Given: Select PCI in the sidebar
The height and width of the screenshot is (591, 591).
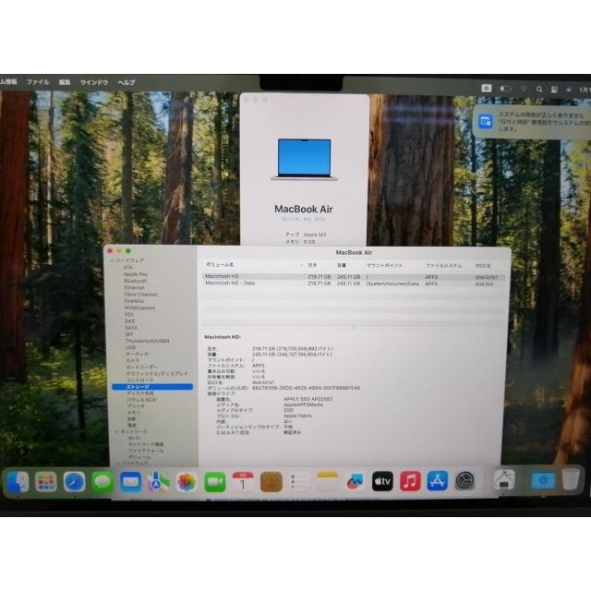Looking at the screenshot, I should click(128, 314).
